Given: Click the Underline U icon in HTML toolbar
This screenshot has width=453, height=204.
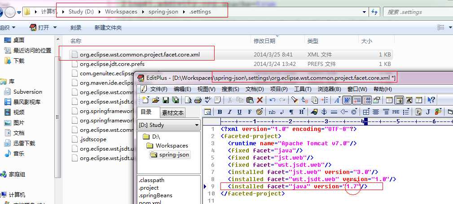Looking at the screenshot, I should [239, 112].
